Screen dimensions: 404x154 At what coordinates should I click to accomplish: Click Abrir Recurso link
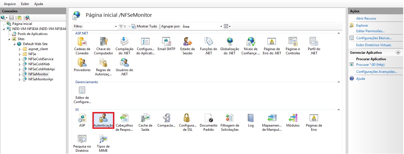pos(366,18)
